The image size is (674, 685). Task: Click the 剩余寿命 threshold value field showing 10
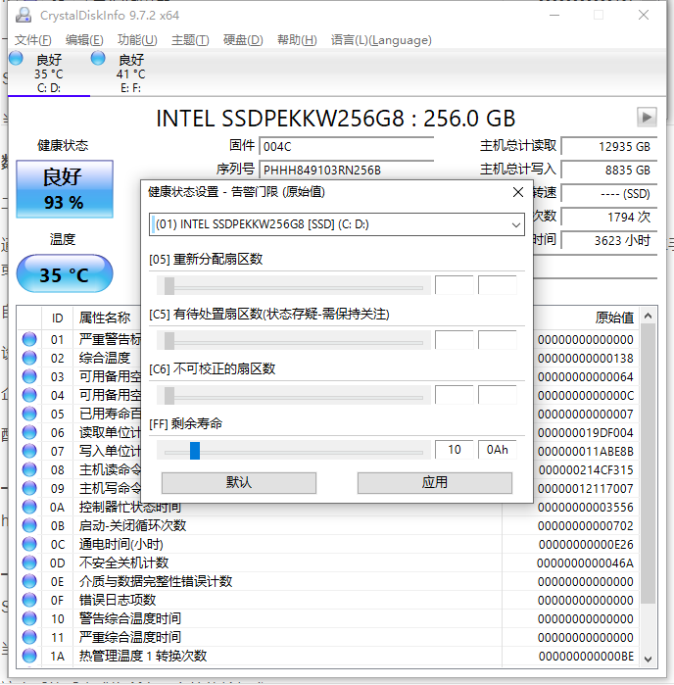coord(455,450)
